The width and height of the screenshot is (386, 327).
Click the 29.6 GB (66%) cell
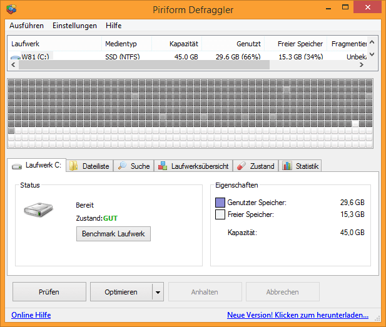[238, 57]
